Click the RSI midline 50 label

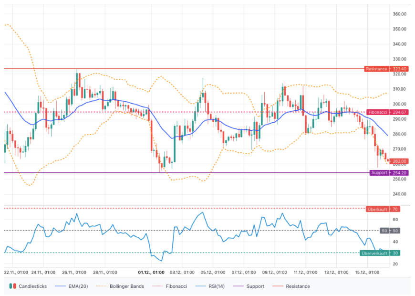(395, 231)
